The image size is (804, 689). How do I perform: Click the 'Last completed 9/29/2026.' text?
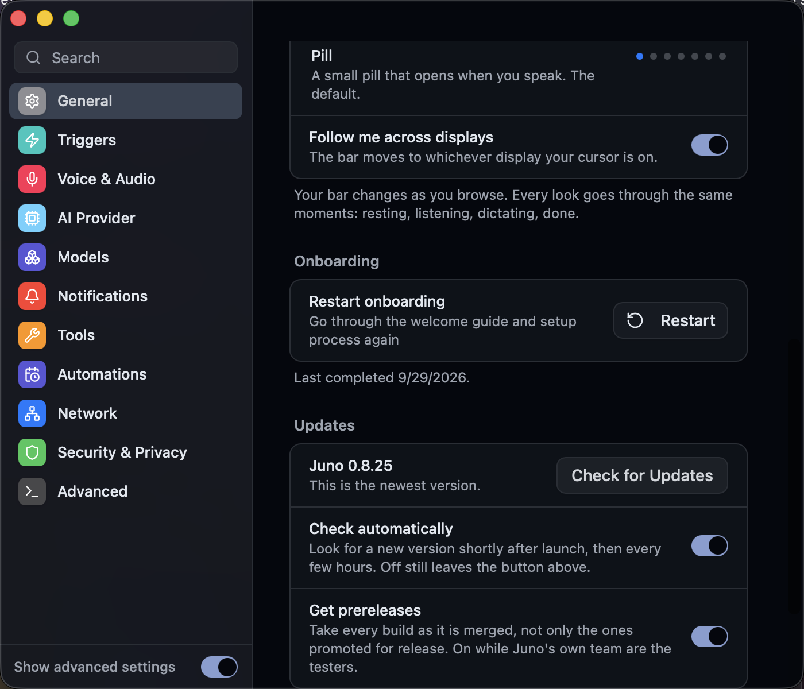pyautogui.click(x=382, y=378)
